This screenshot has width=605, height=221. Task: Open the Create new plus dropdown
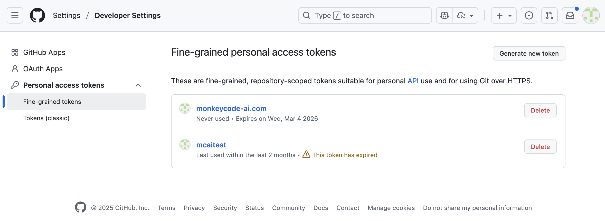(504, 15)
